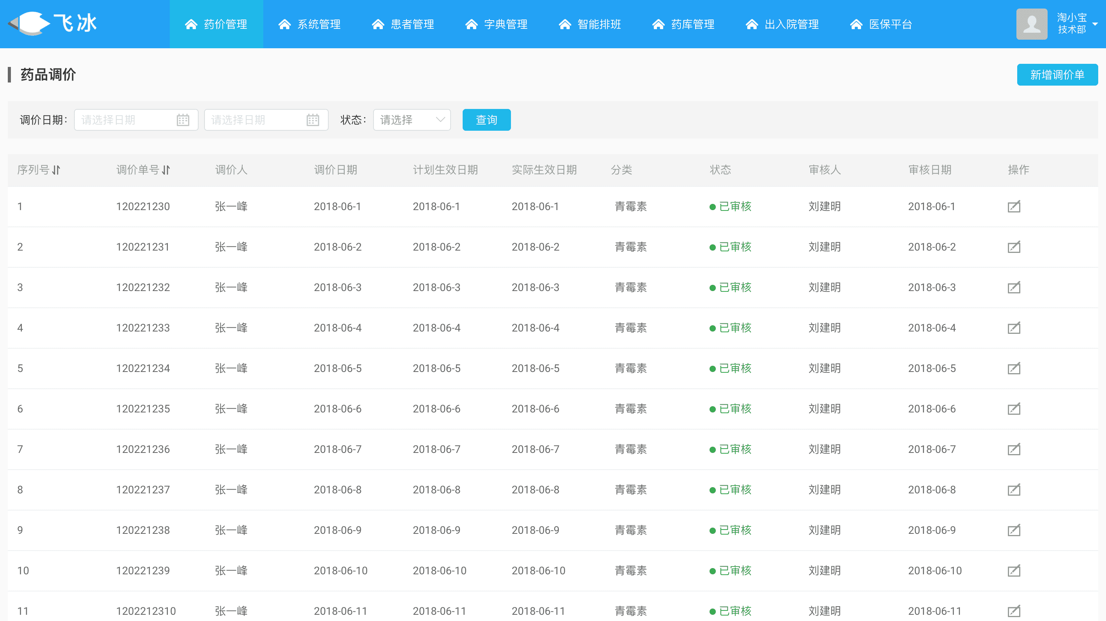The width and height of the screenshot is (1106, 621).
Task: Focus the end date input field
Action: click(x=266, y=120)
